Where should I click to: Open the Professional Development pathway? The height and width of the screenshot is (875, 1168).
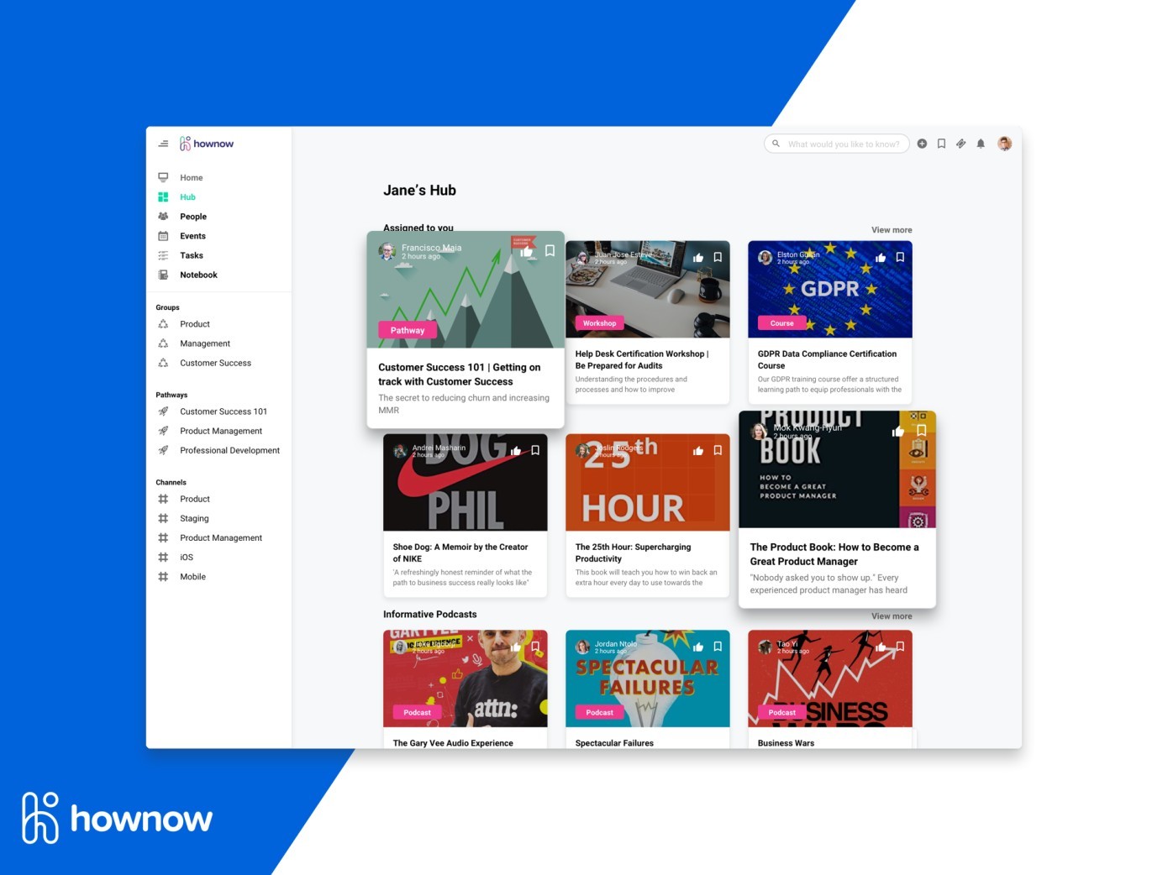(229, 450)
